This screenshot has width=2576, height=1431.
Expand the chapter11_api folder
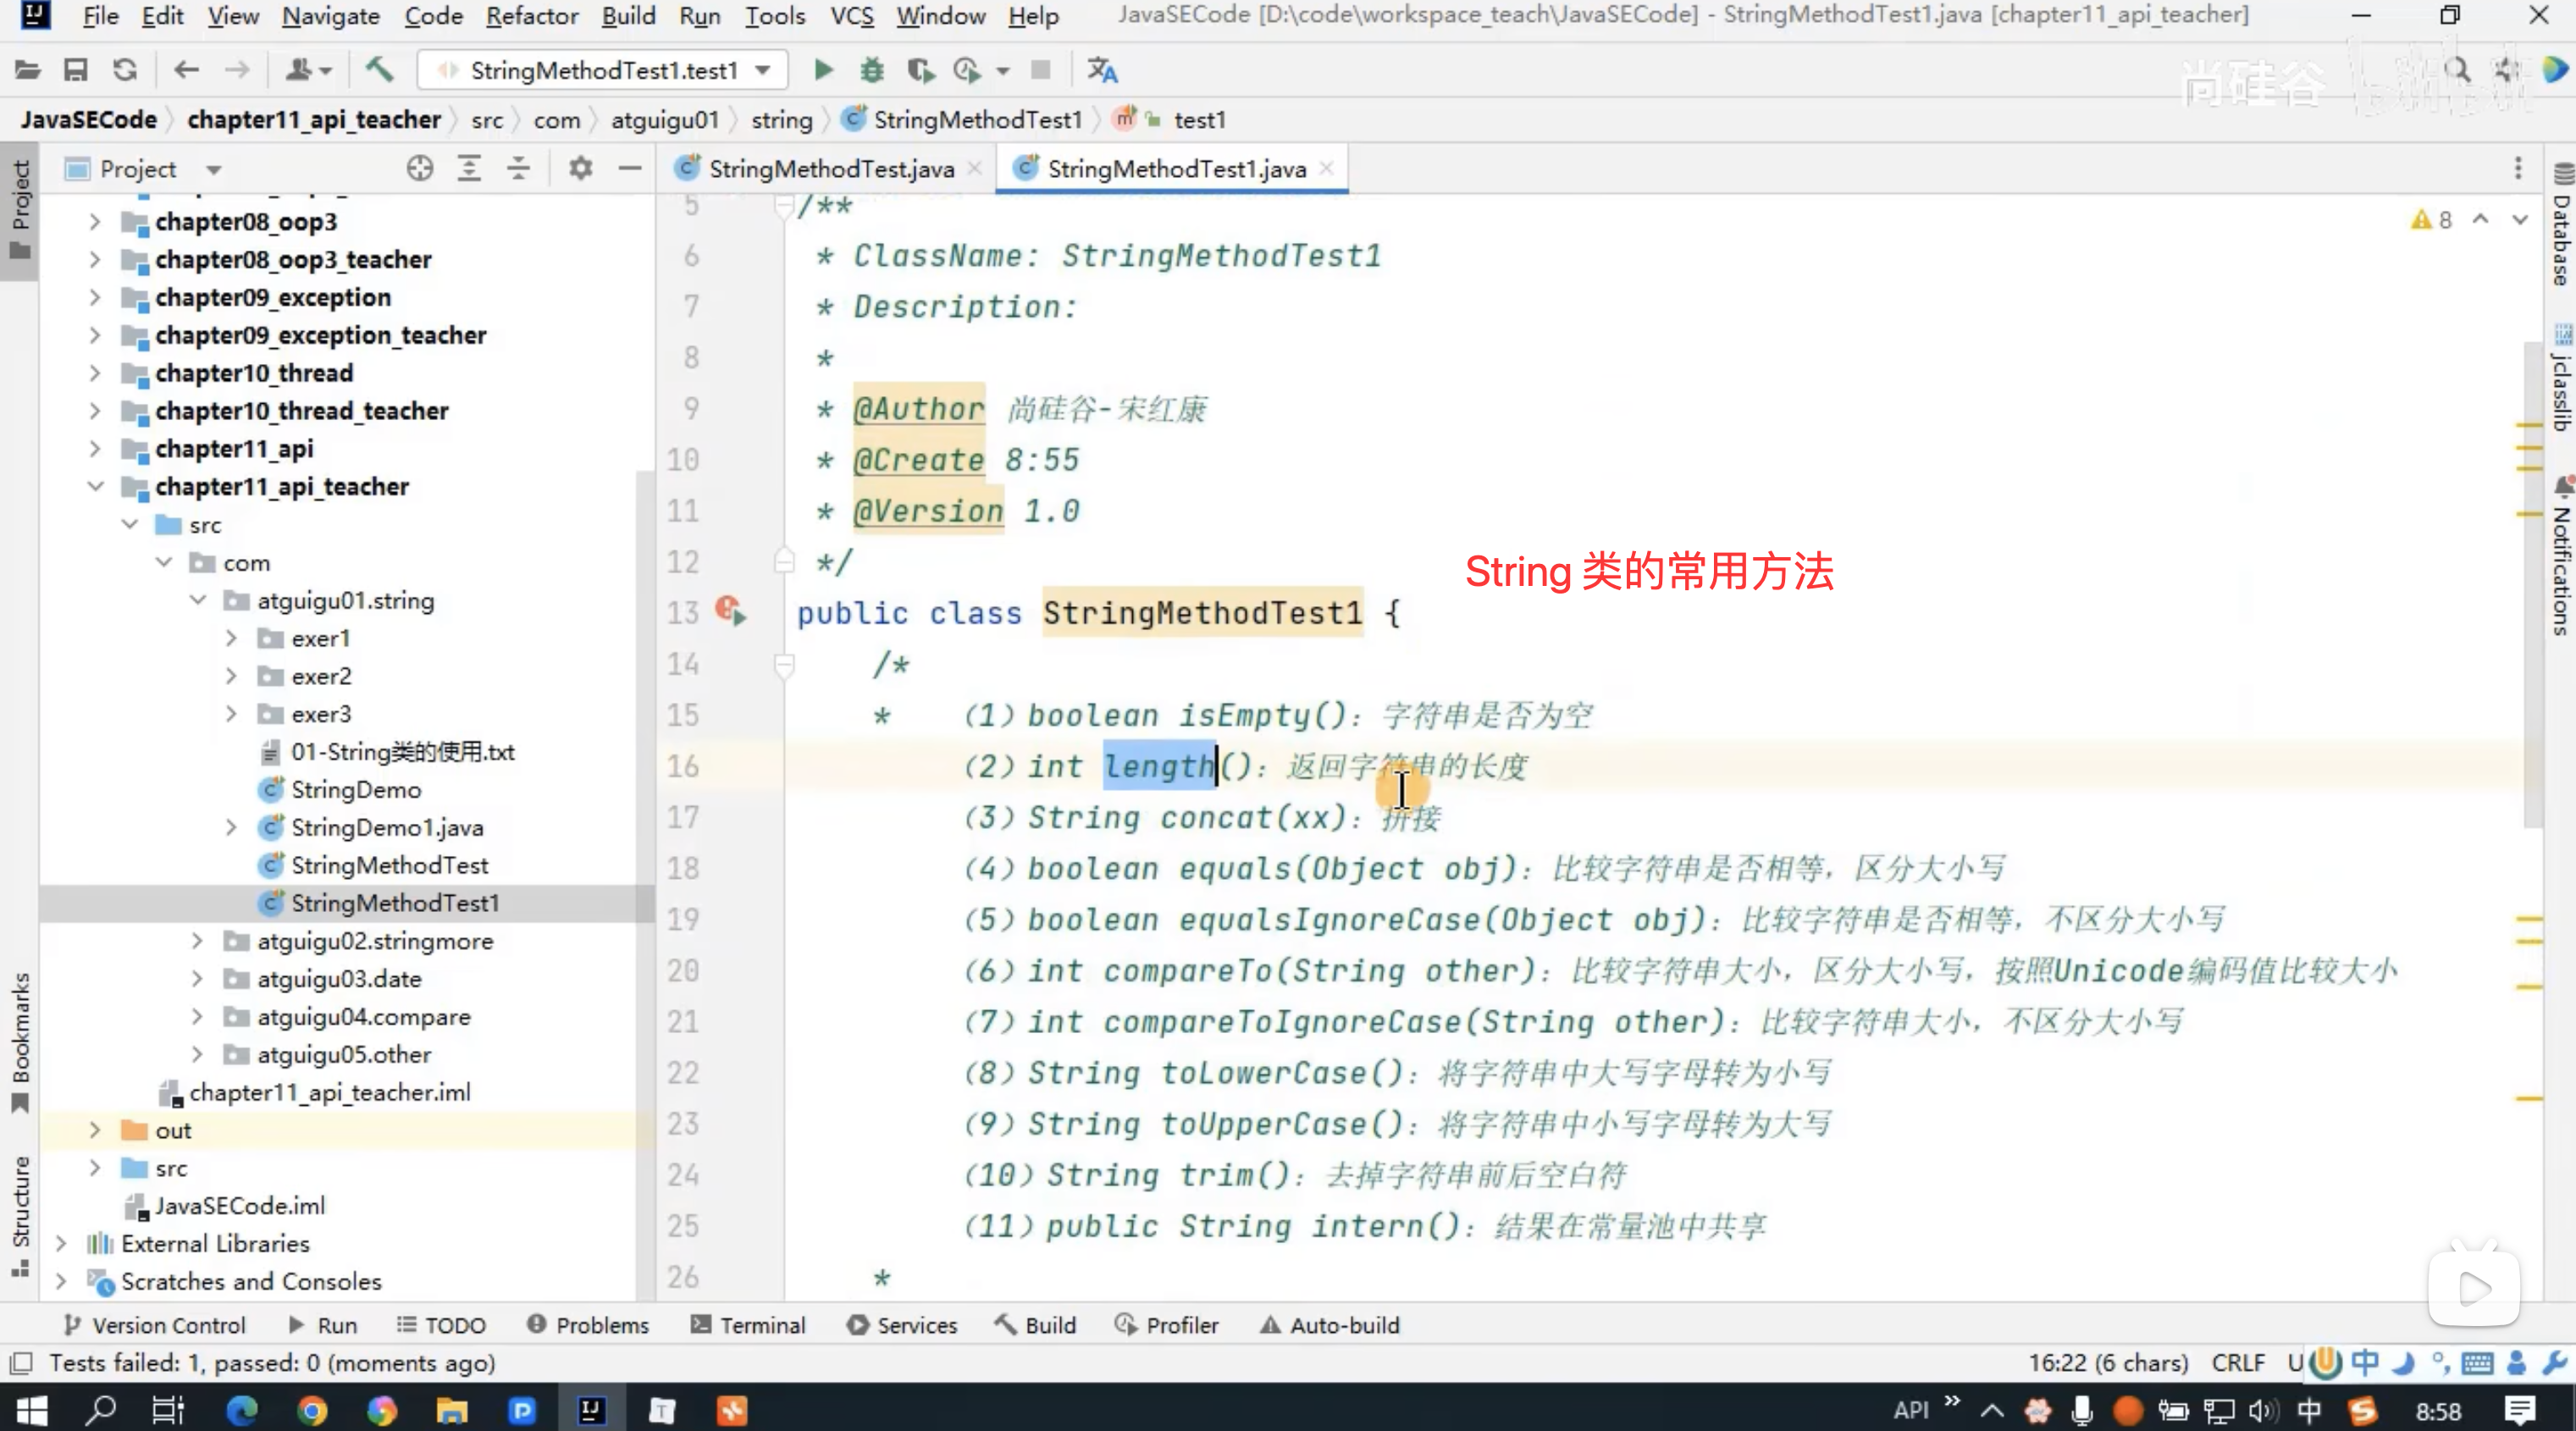[95, 449]
